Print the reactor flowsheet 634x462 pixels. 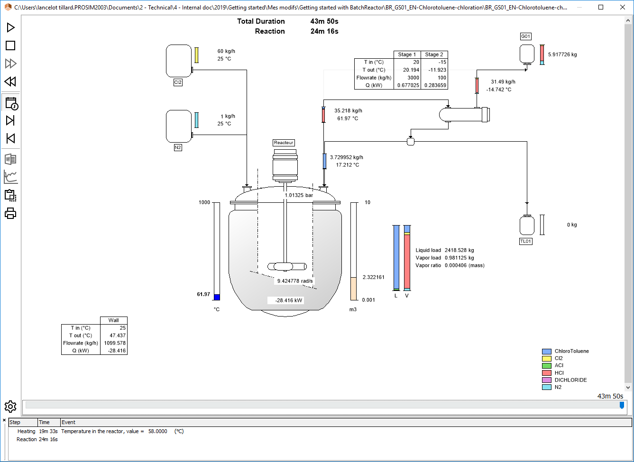pyautogui.click(x=10, y=213)
